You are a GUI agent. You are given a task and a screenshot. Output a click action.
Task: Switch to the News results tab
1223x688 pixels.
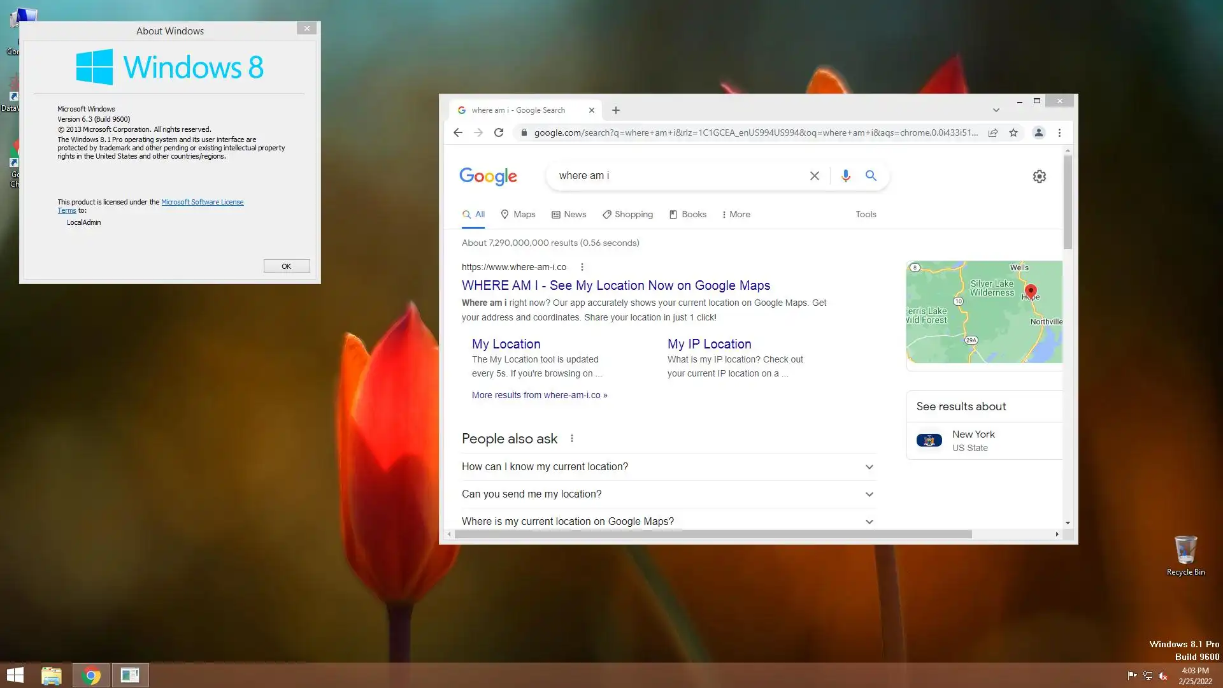click(x=569, y=215)
